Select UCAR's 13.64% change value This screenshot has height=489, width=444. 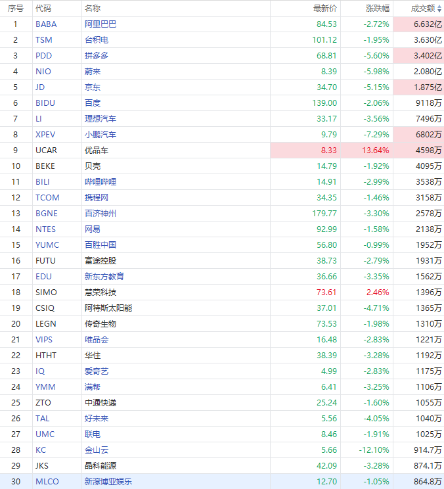(x=376, y=151)
